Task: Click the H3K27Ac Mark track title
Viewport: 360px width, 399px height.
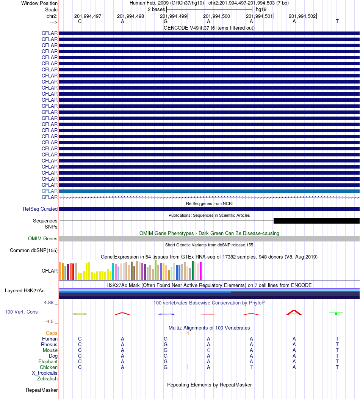Action: coord(209,285)
